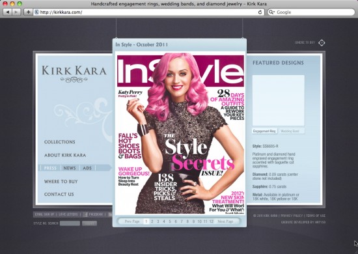Select the Wedding Band tab
This screenshot has width=358, height=254.
pyautogui.click(x=292, y=131)
